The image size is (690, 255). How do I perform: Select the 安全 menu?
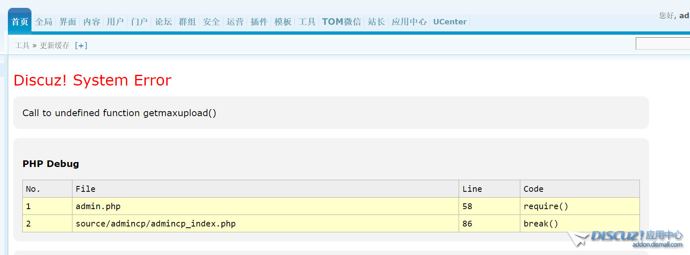211,21
